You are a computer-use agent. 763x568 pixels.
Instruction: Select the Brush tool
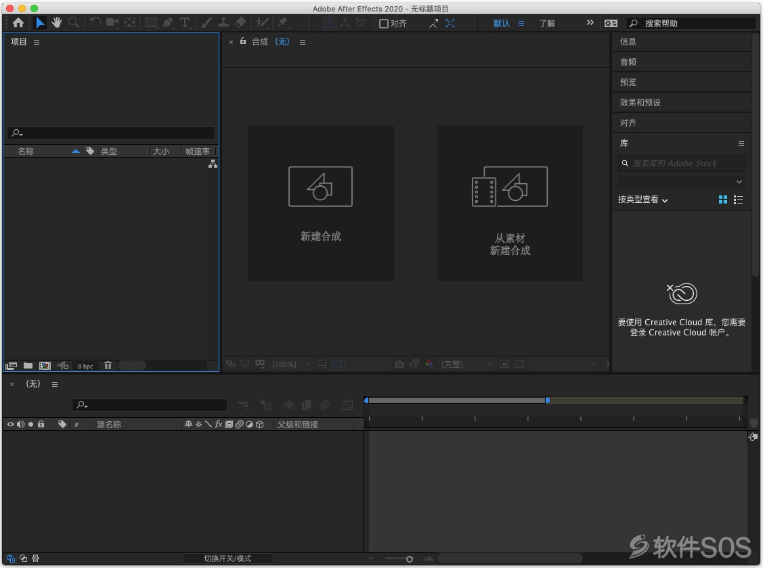click(206, 23)
